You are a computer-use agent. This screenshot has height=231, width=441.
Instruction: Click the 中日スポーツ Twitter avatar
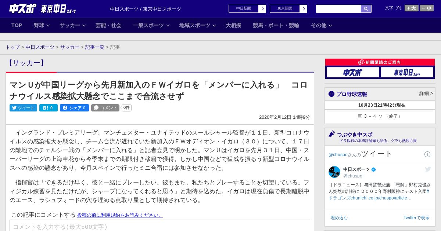coord(334,172)
